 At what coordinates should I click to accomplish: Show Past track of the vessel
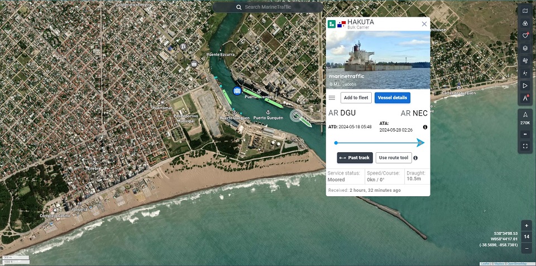coord(355,158)
